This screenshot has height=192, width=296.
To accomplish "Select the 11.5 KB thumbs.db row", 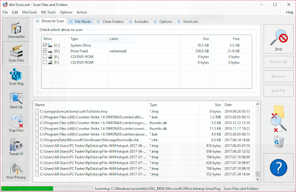I will (x=144, y=129).
